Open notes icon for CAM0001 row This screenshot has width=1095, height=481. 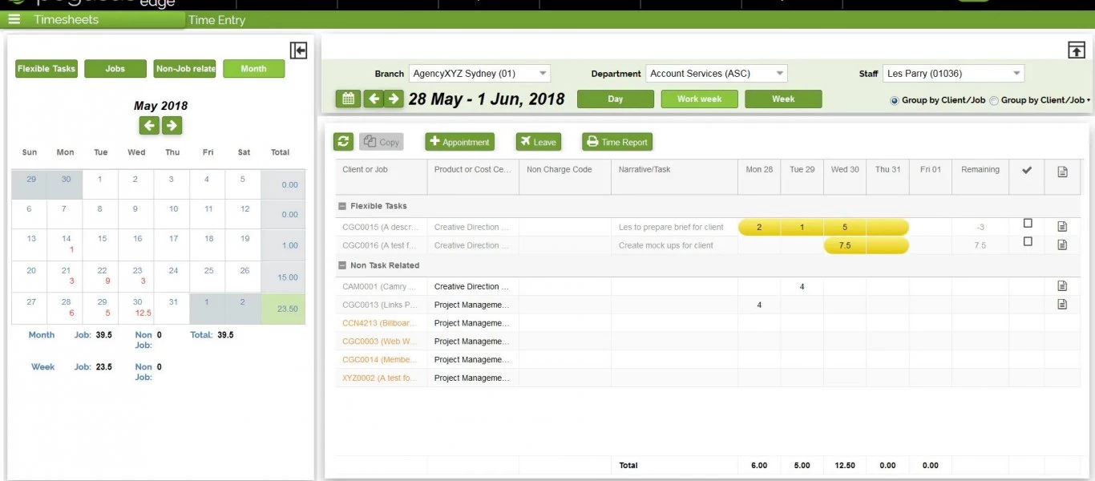coord(1062,286)
